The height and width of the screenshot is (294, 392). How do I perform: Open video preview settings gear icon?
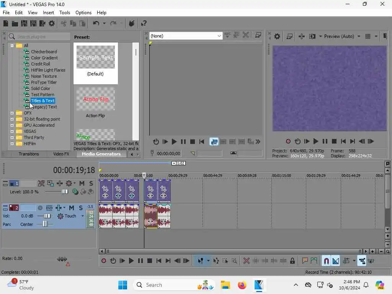(277, 36)
